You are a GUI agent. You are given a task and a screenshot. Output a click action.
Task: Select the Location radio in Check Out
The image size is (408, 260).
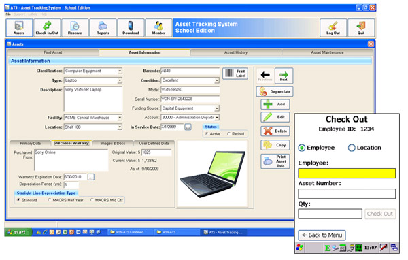[352, 148]
